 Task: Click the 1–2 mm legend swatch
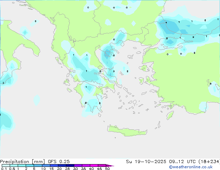(22, 165)
